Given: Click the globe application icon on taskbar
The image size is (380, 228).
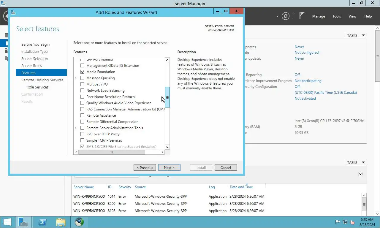Looking at the screenshot, I should tap(79, 222).
